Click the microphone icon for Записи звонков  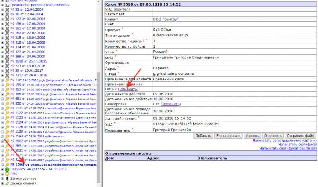(7, 179)
